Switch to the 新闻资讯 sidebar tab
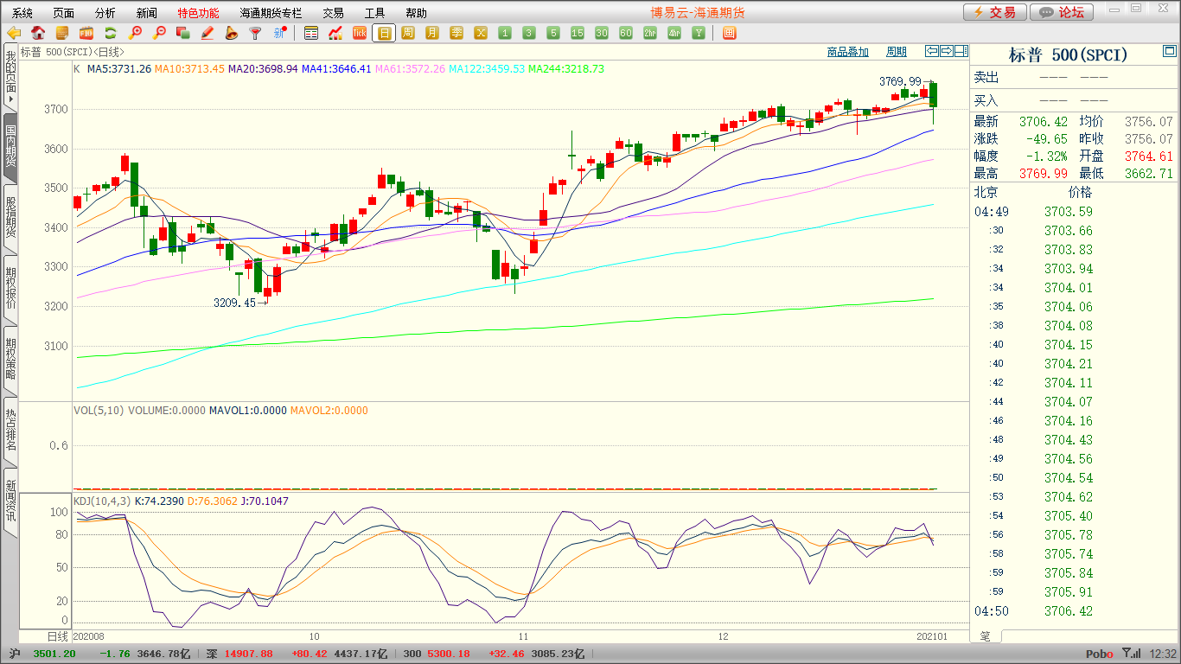Screen dimensions: 1181x664 [x=10, y=501]
